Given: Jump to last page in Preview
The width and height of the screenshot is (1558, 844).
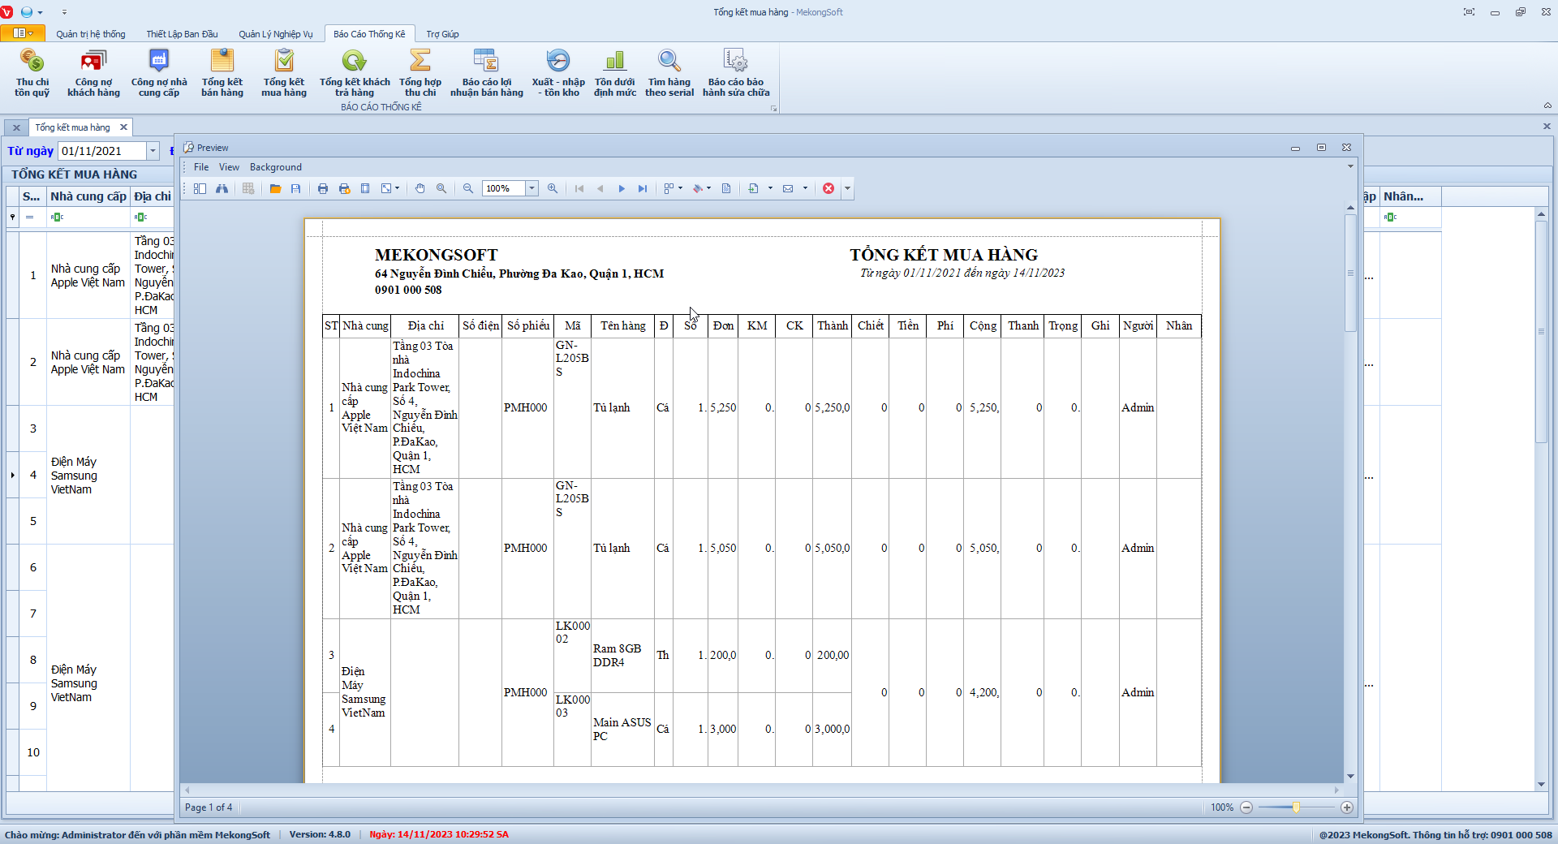Looking at the screenshot, I should 643,188.
